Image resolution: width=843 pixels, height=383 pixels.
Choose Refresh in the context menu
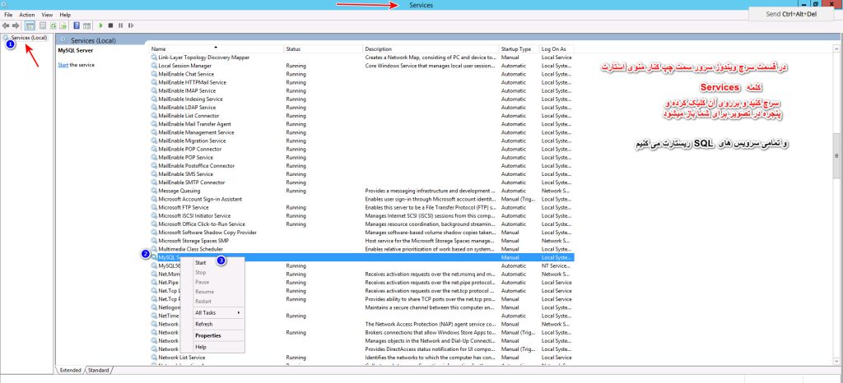point(204,324)
